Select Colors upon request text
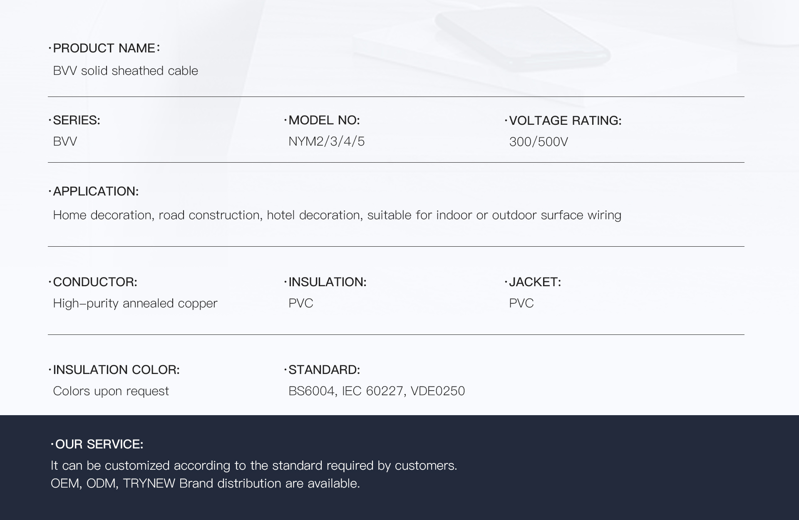 click(111, 391)
